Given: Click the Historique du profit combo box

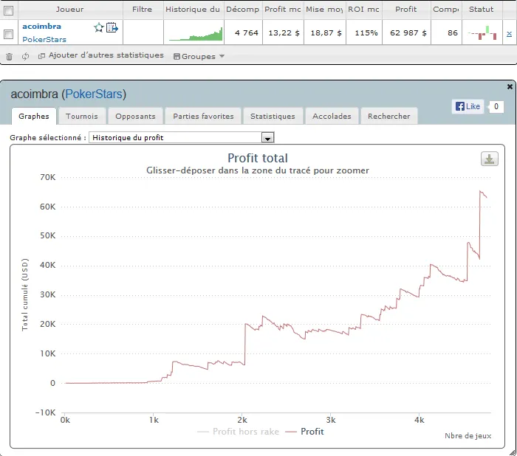Looking at the screenshot, I should (182, 138).
